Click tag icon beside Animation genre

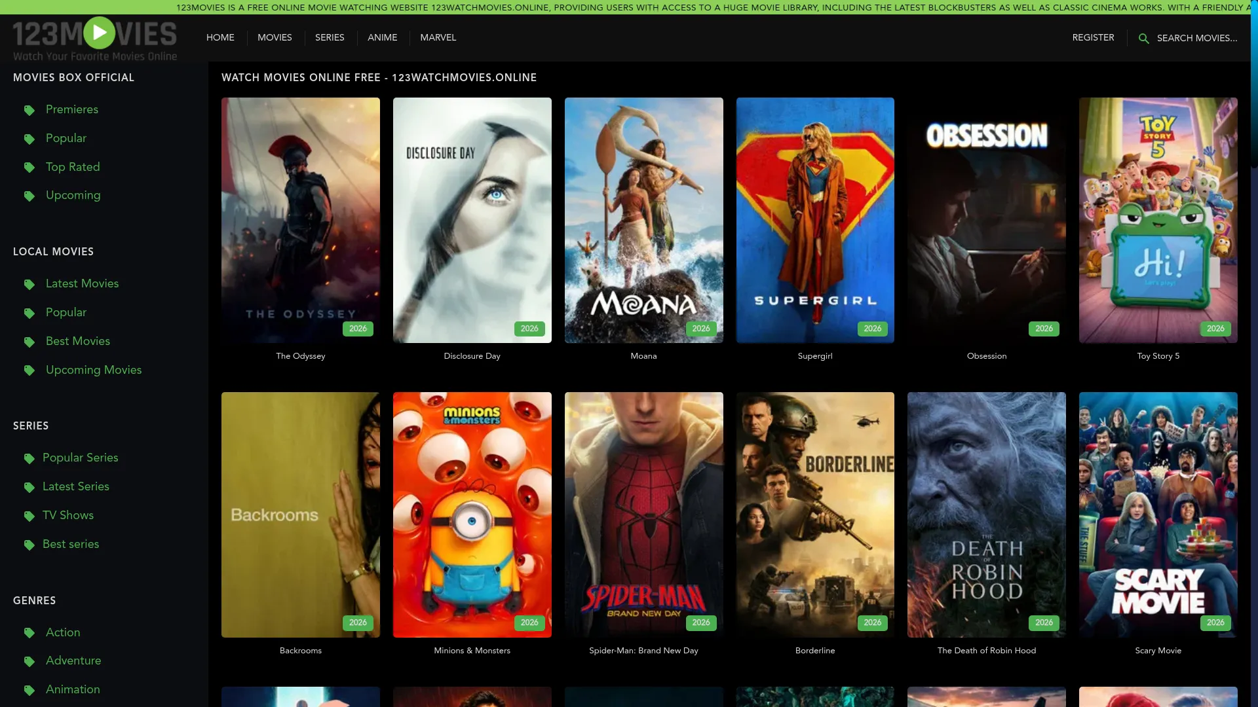[29, 690]
